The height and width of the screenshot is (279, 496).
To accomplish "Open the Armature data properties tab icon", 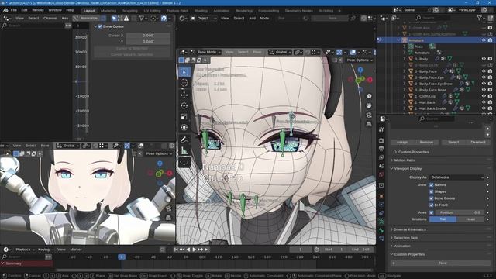I will [x=381, y=222].
